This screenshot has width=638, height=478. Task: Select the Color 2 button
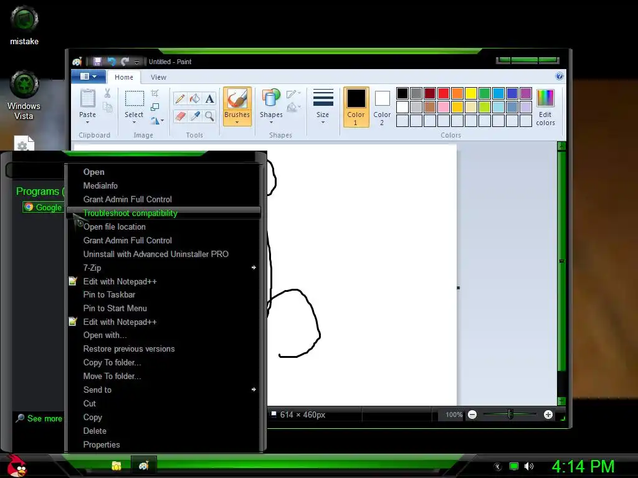tap(382, 107)
